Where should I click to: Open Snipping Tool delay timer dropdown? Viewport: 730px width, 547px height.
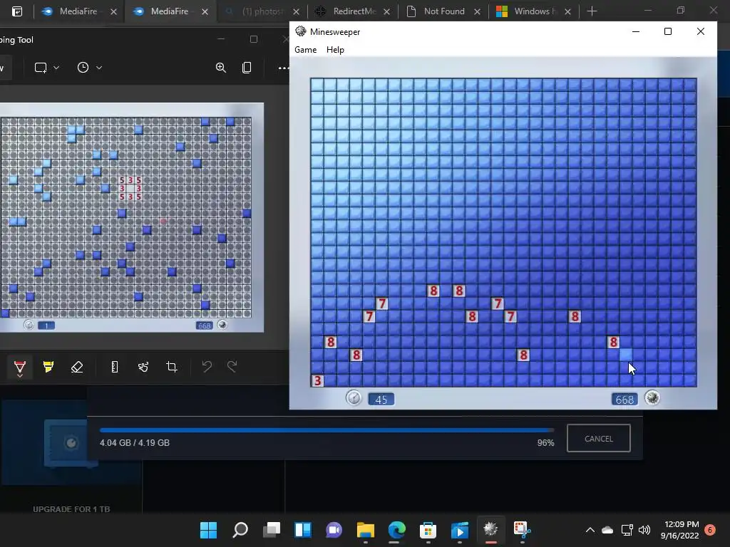99,68
